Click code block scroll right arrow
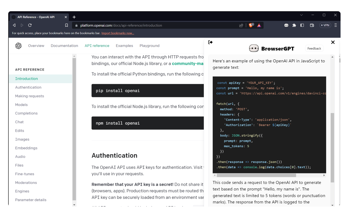This screenshot has height=218, width=349. point(324,175)
